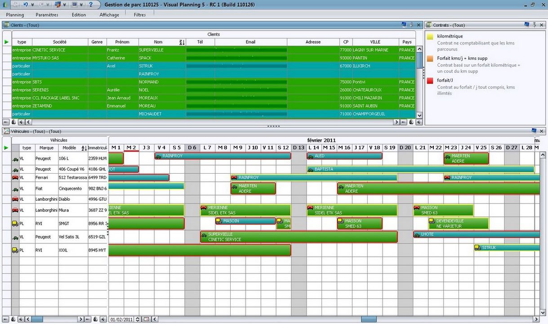The width and height of the screenshot is (548, 324).
Task: Click the Clients panel title icon
Action: click(6, 25)
